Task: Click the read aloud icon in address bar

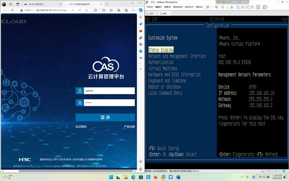Action: tap(80, 10)
